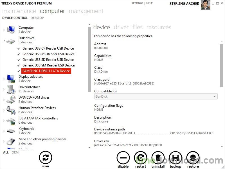Select Generic USB SD Reader USB Device
Screen dimensions: 225x169
coord(48,60)
